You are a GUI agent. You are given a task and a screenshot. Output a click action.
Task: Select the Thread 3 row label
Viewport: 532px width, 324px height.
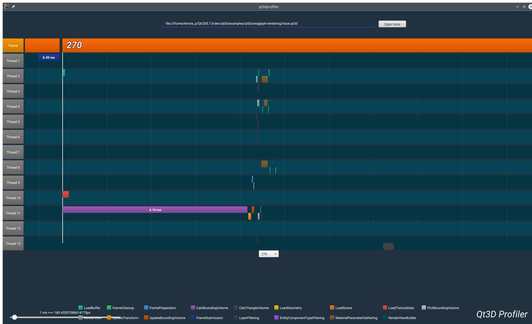13,91
